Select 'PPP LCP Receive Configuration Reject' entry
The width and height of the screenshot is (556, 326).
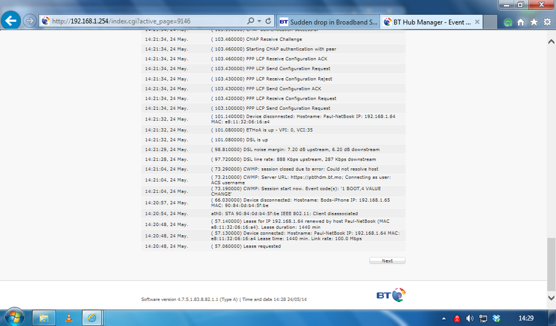click(x=273, y=79)
